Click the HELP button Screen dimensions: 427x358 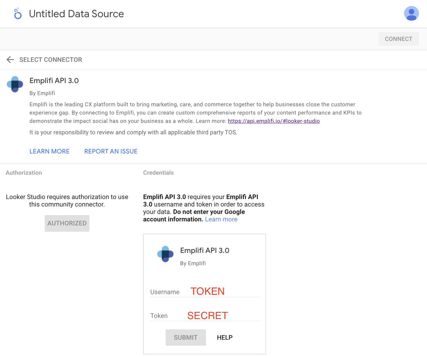click(225, 337)
